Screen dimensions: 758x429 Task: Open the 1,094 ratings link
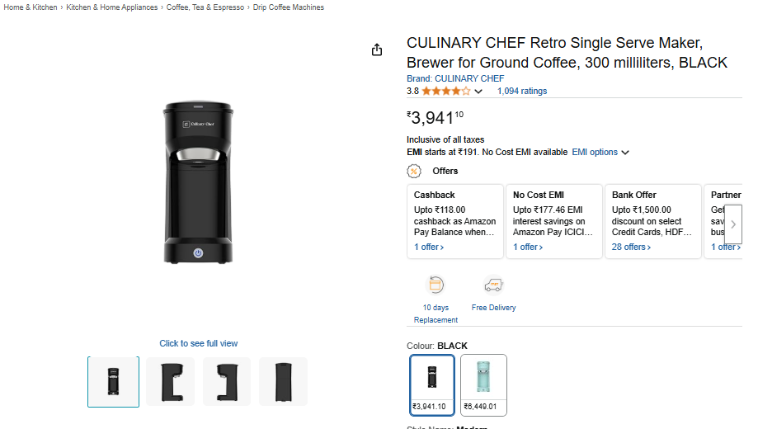click(521, 91)
